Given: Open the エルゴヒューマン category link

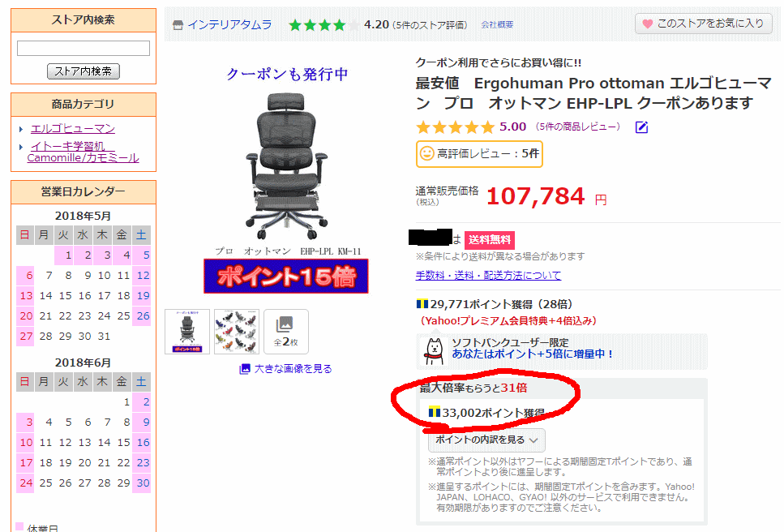Looking at the screenshot, I should [x=73, y=128].
